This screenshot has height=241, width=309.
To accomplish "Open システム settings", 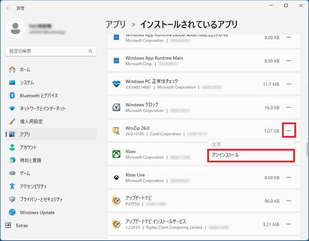I will 51,83.
